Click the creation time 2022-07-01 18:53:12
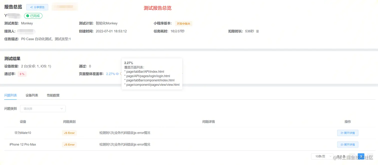 (111, 31)
